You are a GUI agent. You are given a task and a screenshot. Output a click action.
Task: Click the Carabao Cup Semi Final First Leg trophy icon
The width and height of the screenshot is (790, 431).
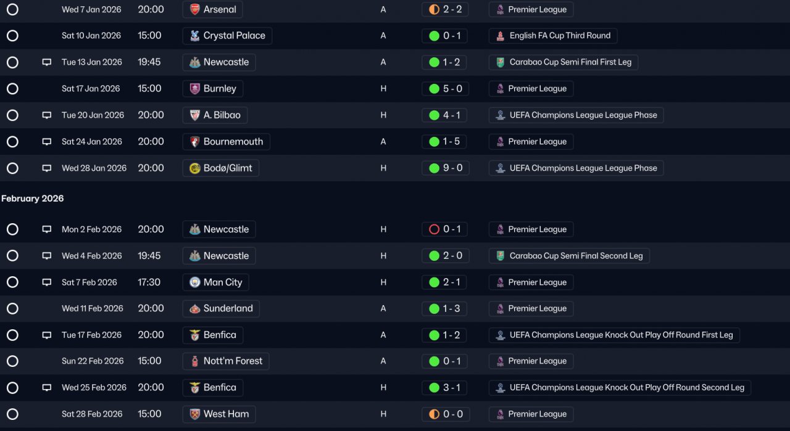(x=501, y=62)
